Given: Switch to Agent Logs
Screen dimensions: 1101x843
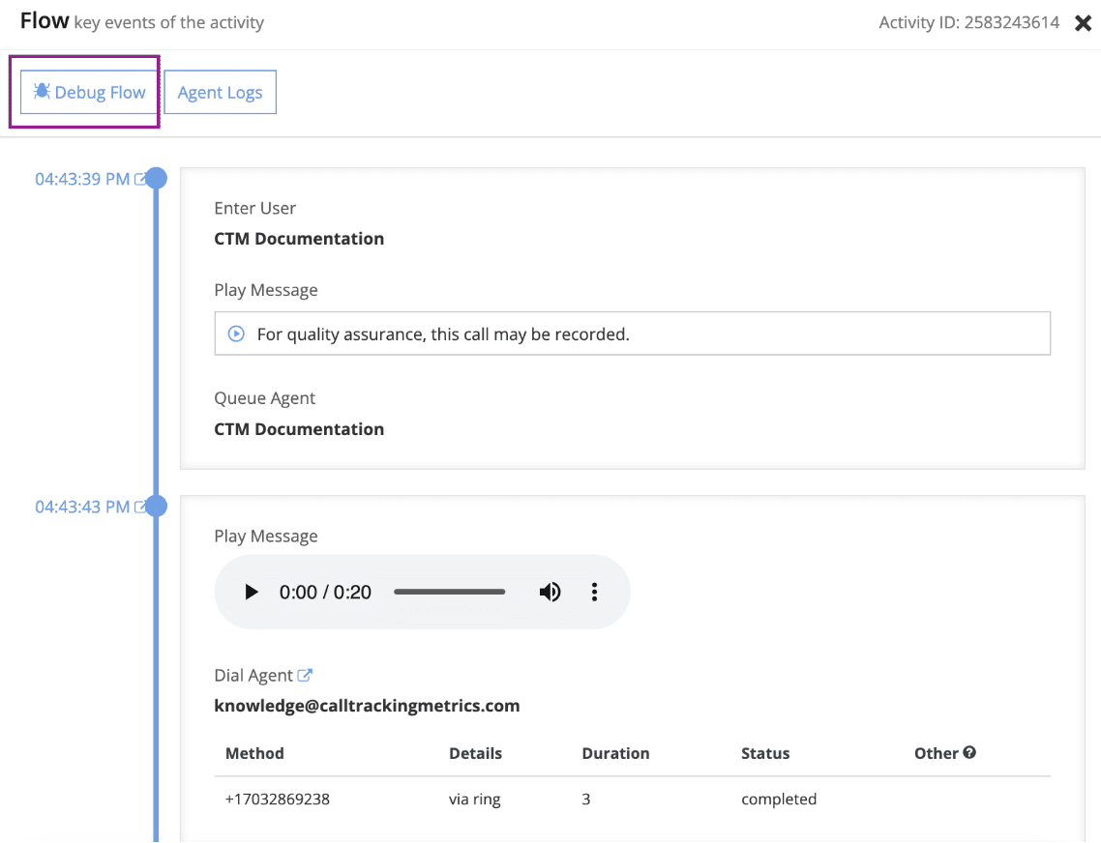Looking at the screenshot, I should coord(220,92).
